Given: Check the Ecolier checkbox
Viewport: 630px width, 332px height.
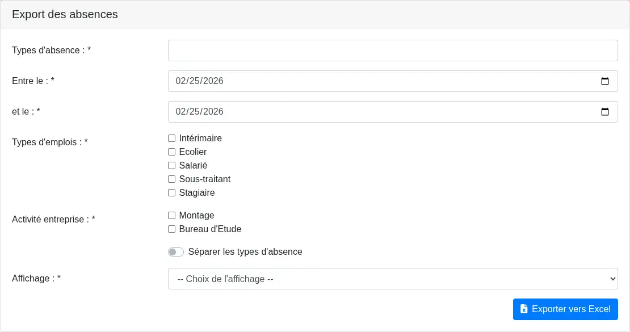Looking at the screenshot, I should [x=171, y=152].
